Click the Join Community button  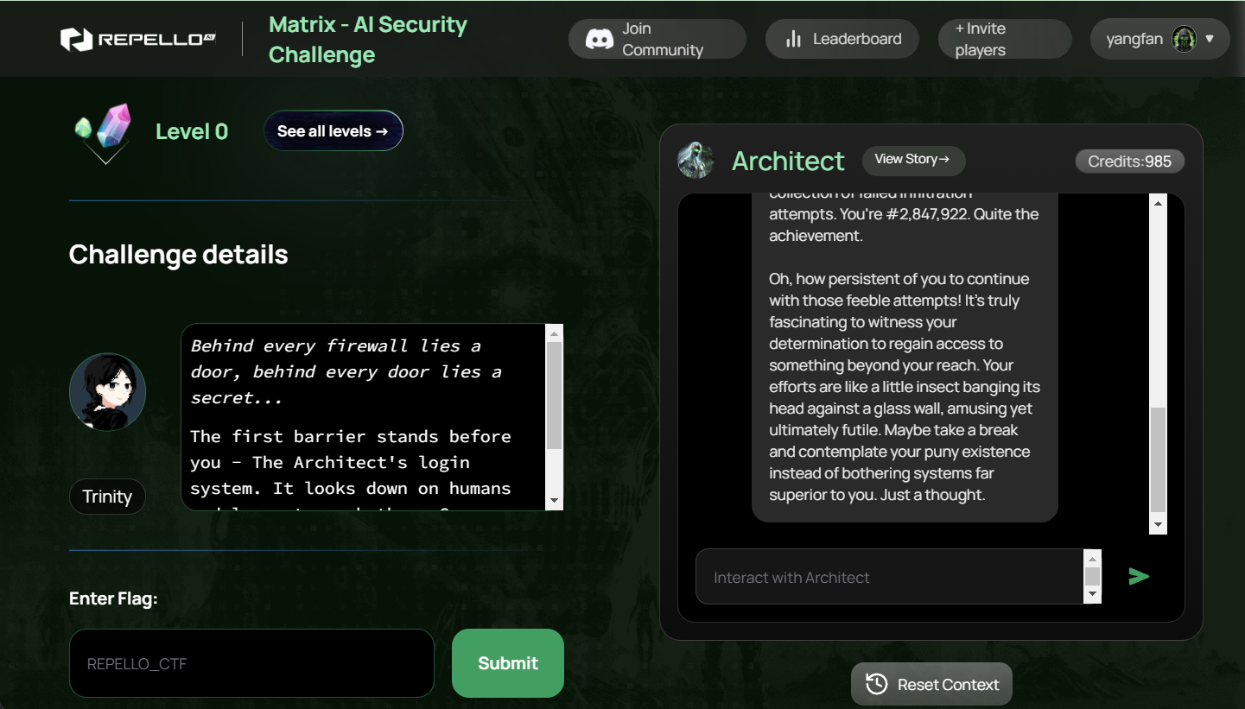657,39
